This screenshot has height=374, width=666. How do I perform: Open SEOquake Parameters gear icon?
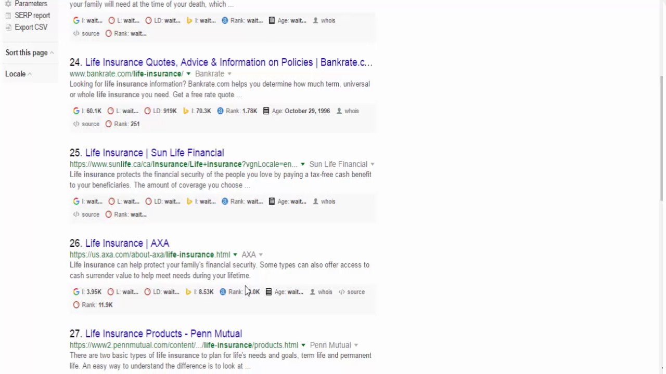8,4
